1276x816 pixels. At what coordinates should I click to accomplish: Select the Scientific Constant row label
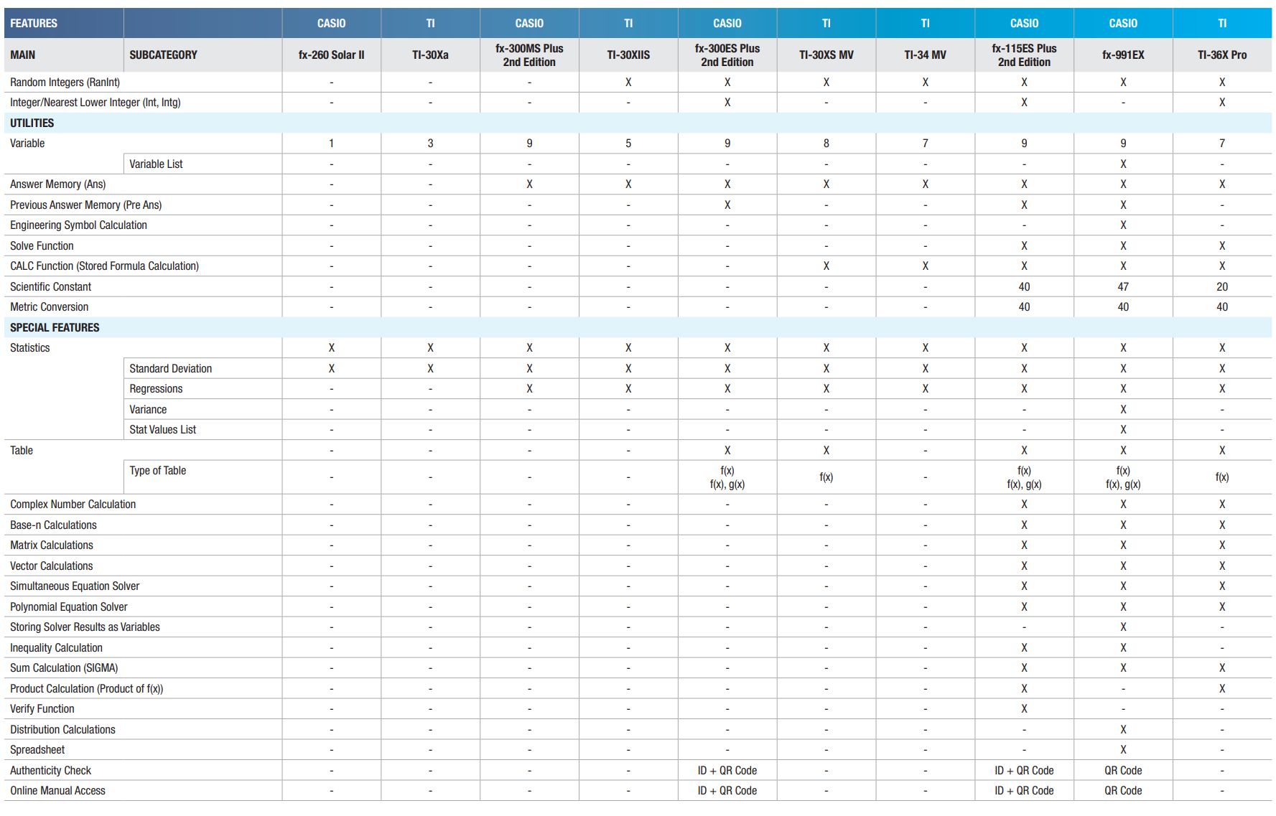(50, 287)
